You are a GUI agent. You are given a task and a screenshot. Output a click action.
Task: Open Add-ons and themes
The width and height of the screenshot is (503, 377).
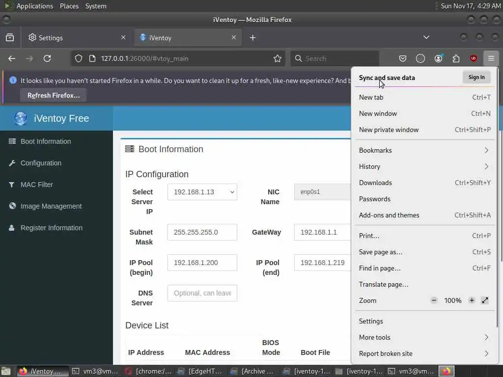click(425, 215)
